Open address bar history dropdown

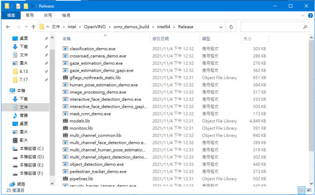[x=221, y=27]
